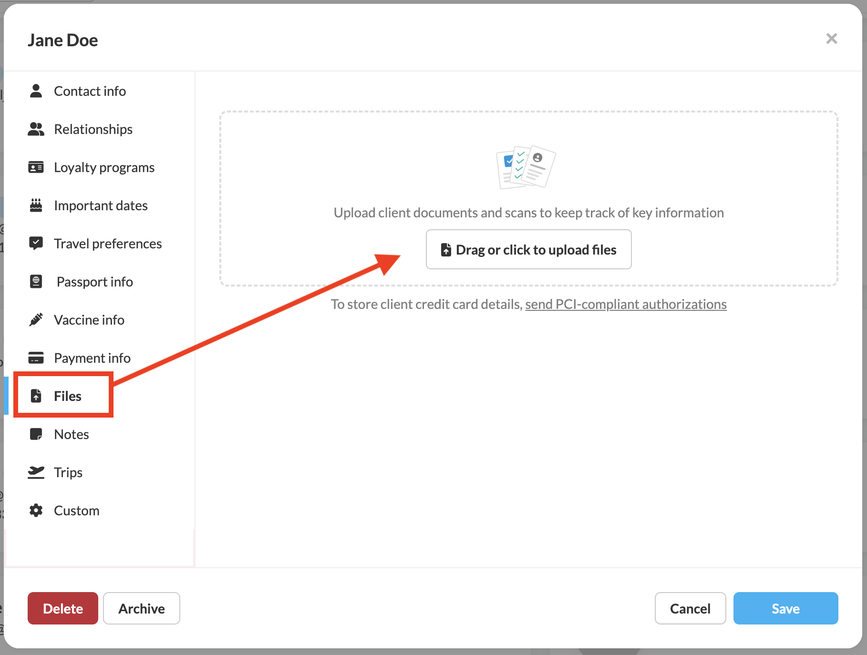Screen dimensions: 867x655
Task: Open the PCI-compliant authorizations link
Action: tap(626, 304)
